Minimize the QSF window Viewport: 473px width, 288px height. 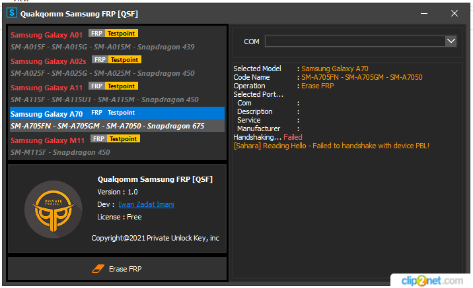pyautogui.click(x=424, y=13)
